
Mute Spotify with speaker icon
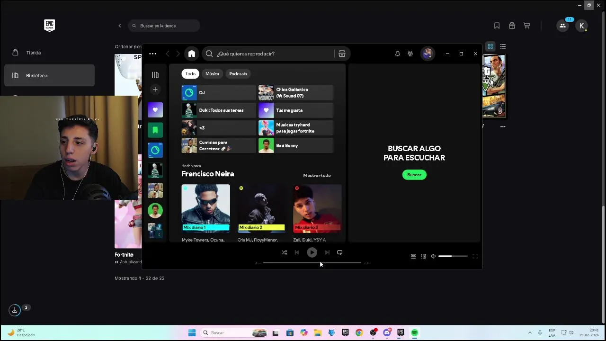coord(433,256)
